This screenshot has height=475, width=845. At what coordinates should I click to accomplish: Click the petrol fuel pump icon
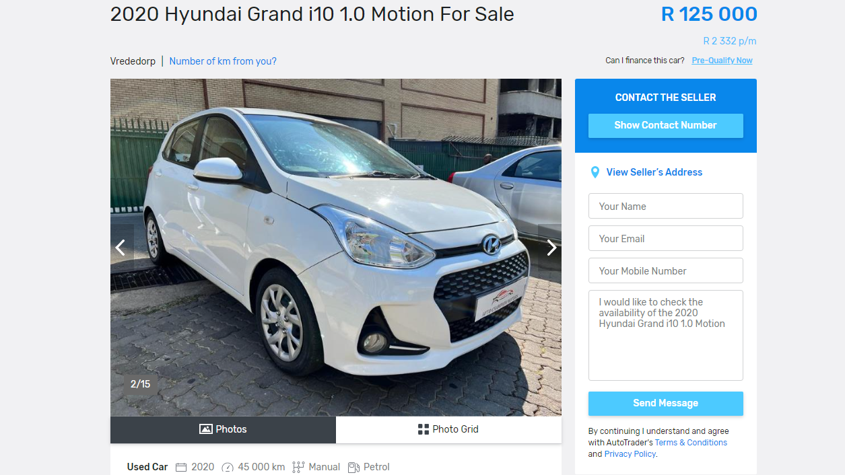pyautogui.click(x=353, y=467)
